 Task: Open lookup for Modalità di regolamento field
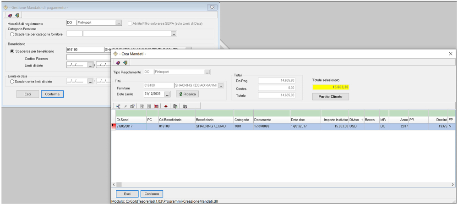point(119,22)
